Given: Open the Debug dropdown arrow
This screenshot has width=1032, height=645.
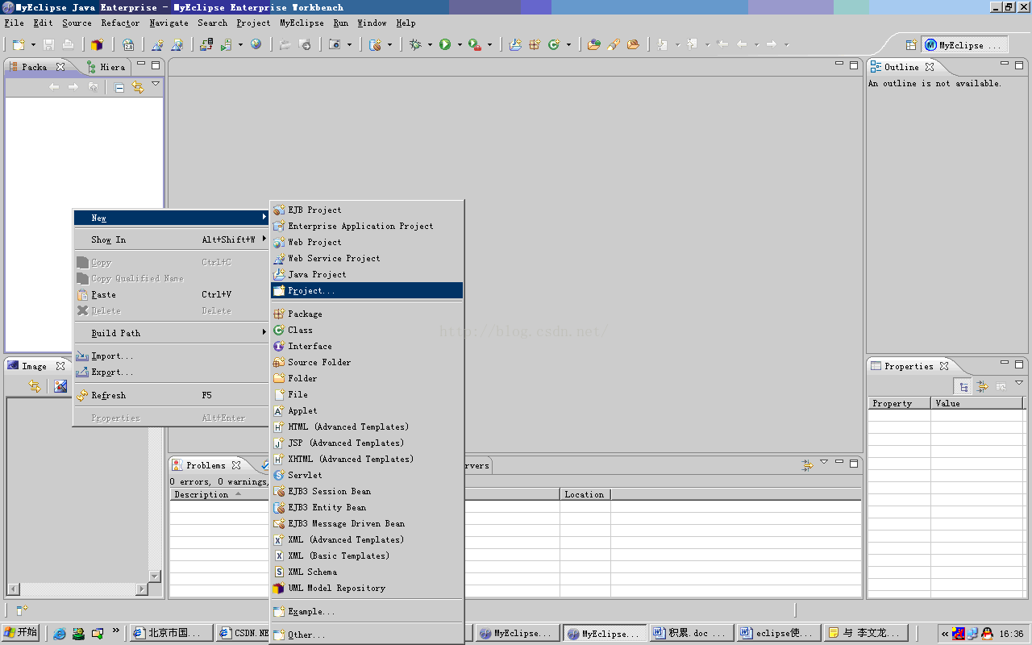Looking at the screenshot, I should pyautogui.click(x=430, y=45).
